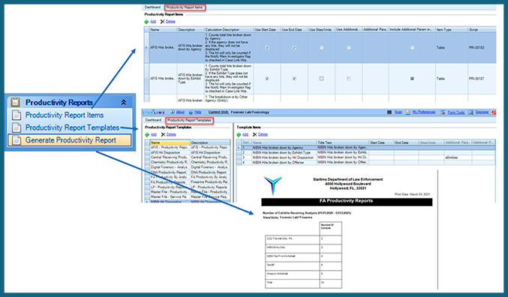Open the About link
The height and width of the screenshot is (297, 508).
(x=180, y=112)
